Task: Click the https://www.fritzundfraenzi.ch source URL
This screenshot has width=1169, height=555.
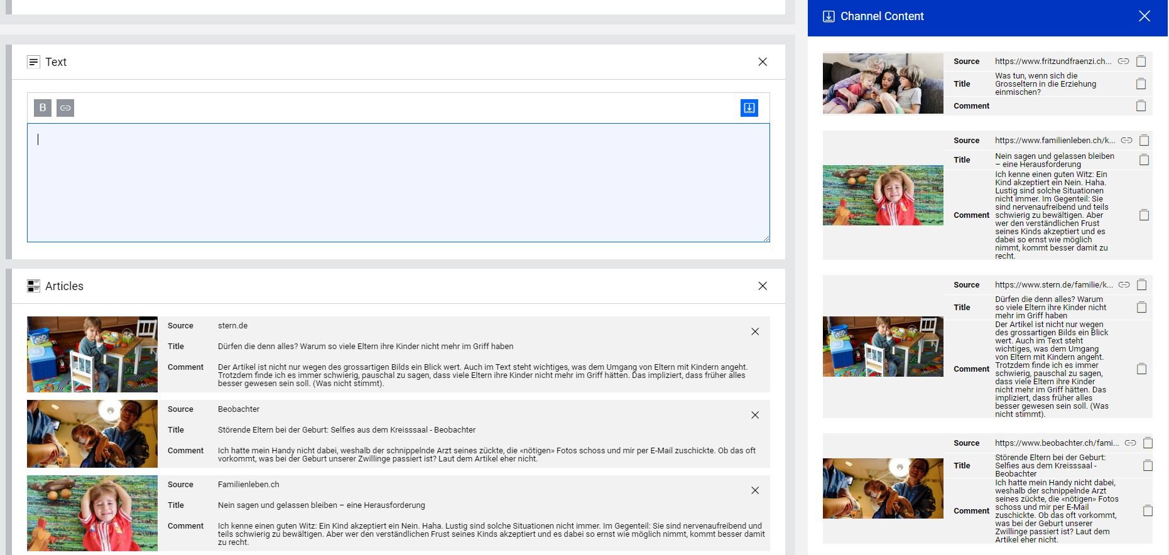Action: coord(1053,61)
